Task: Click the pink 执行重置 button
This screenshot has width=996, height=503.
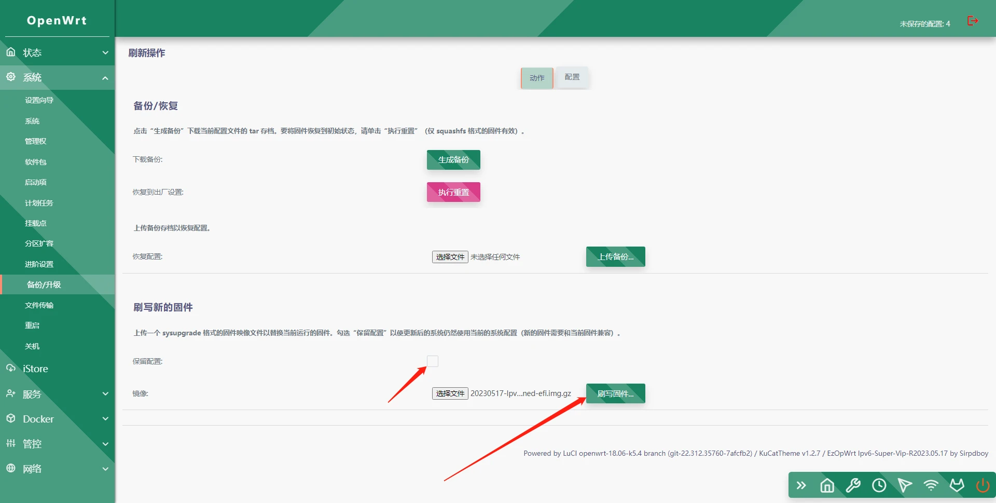Action: click(453, 192)
